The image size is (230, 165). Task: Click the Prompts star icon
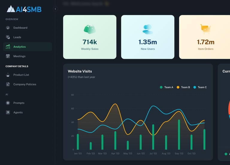tap(8, 103)
